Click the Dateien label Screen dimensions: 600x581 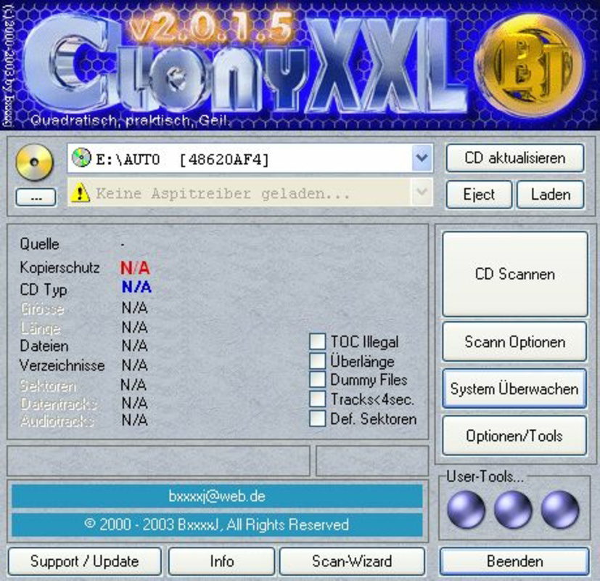coord(44,346)
